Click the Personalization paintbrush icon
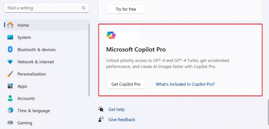This screenshot has height=129, width=269. [x=10, y=74]
